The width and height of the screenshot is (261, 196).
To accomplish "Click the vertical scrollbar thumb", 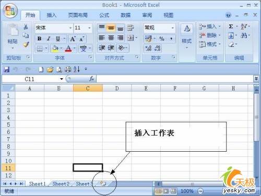I will (256, 117).
